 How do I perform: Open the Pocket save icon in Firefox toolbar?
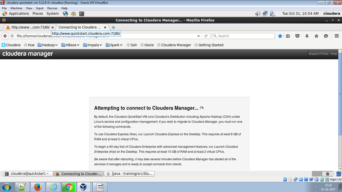(297, 36)
